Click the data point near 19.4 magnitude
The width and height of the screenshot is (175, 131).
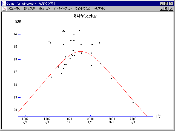tap(133, 102)
